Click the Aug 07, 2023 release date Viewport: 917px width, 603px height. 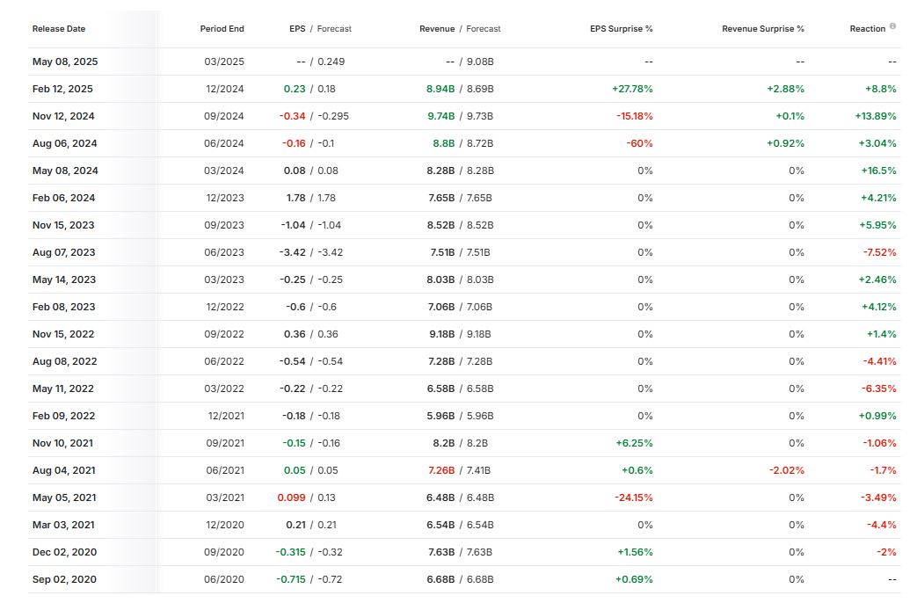coord(63,252)
